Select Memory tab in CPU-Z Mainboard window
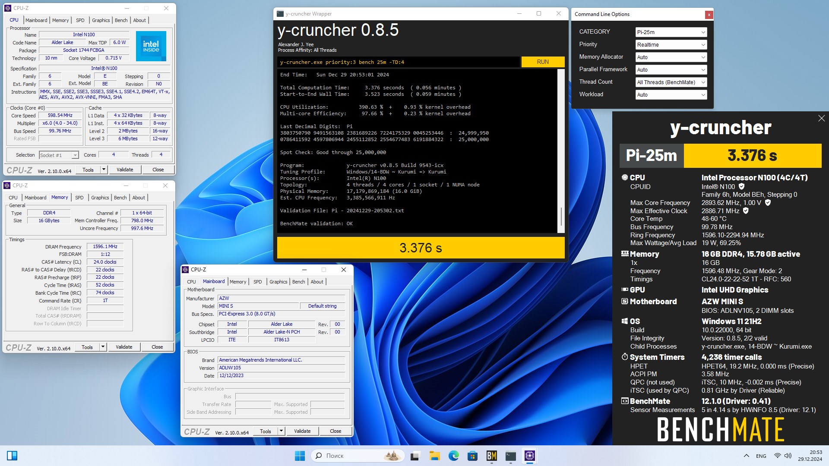This screenshot has width=829, height=466. point(238,282)
